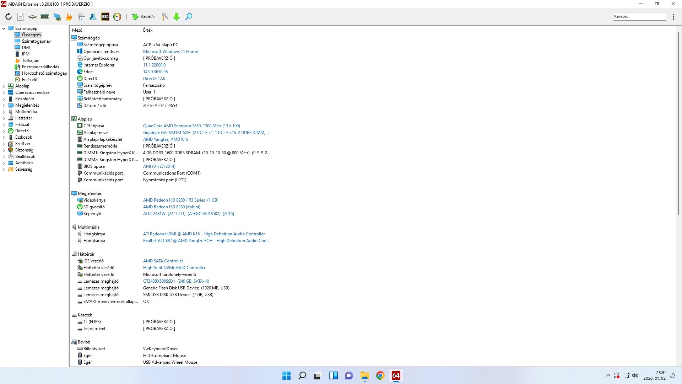682x384 pixels.
Task: Launch the flame stability test icon
Action: tap(69, 17)
